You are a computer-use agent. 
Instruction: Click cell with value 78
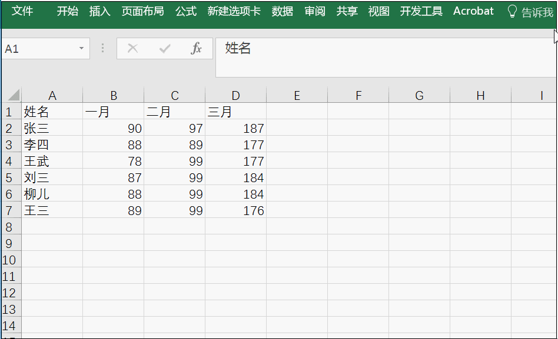point(113,161)
